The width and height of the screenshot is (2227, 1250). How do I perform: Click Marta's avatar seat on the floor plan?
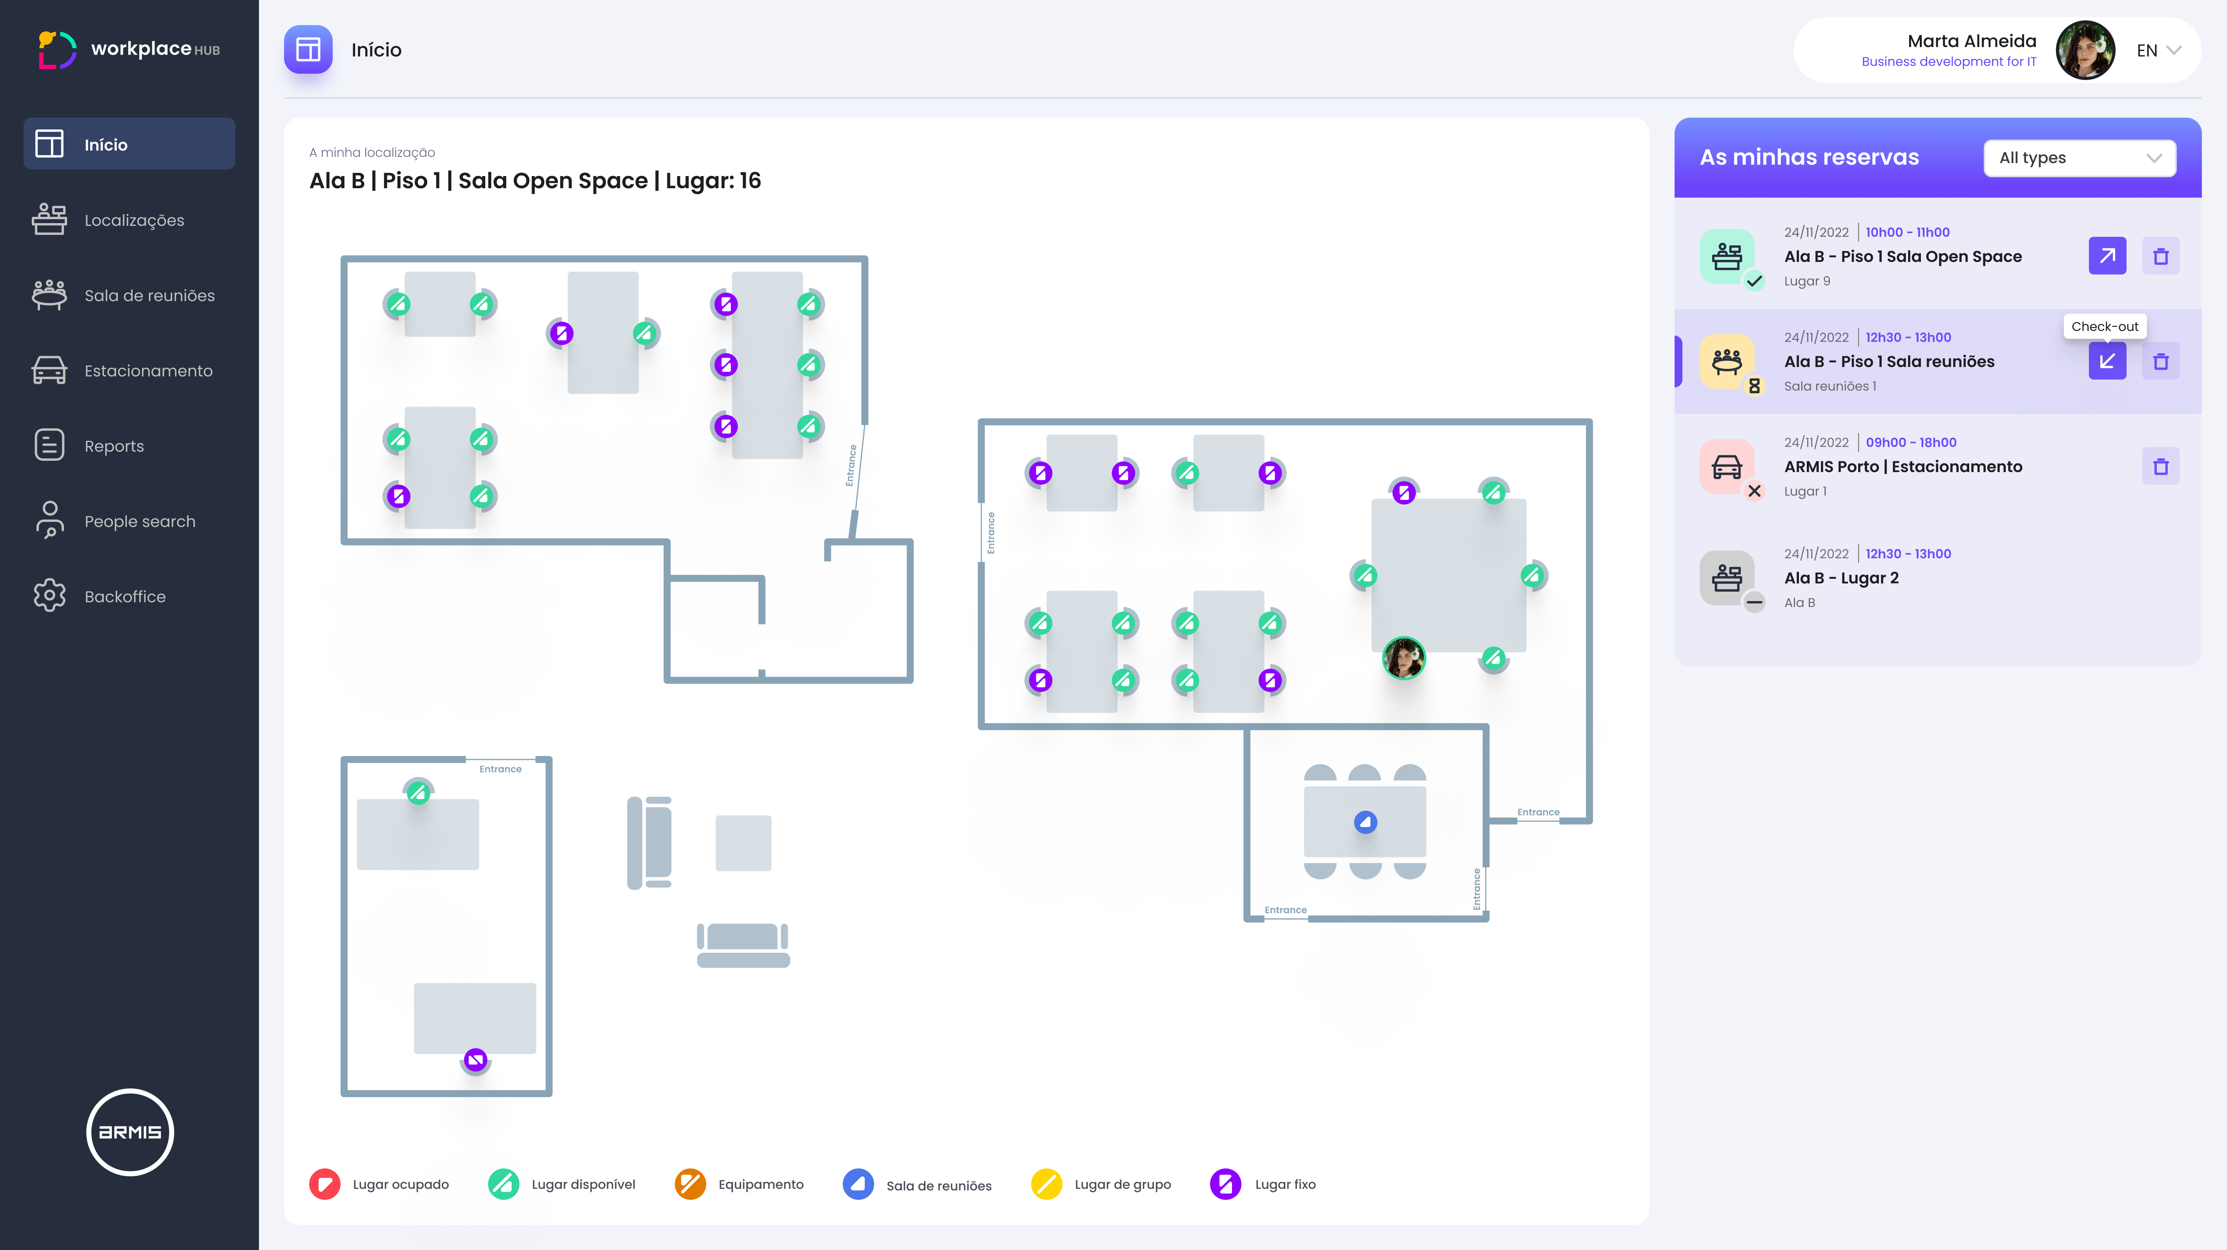coord(1404,658)
